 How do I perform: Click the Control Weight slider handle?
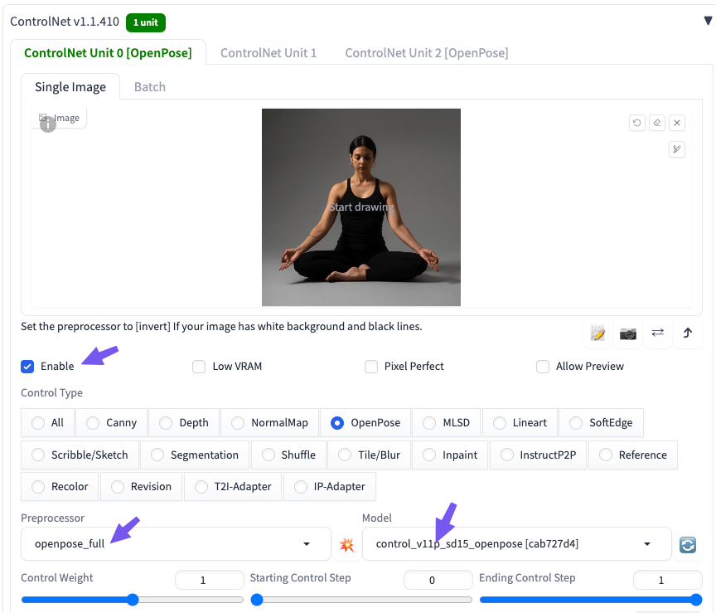pos(133,600)
